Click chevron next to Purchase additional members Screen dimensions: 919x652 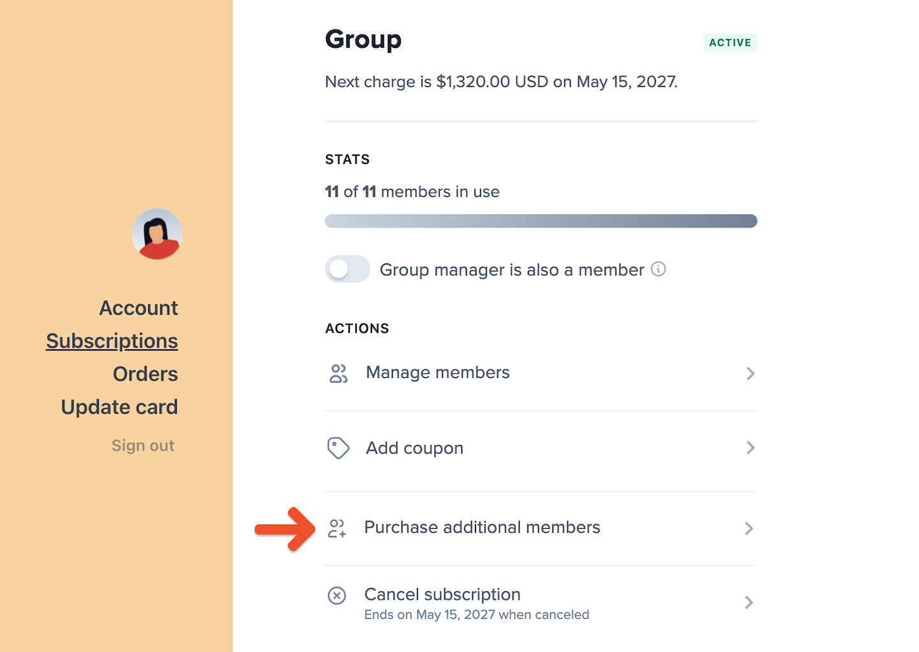(749, 528)
